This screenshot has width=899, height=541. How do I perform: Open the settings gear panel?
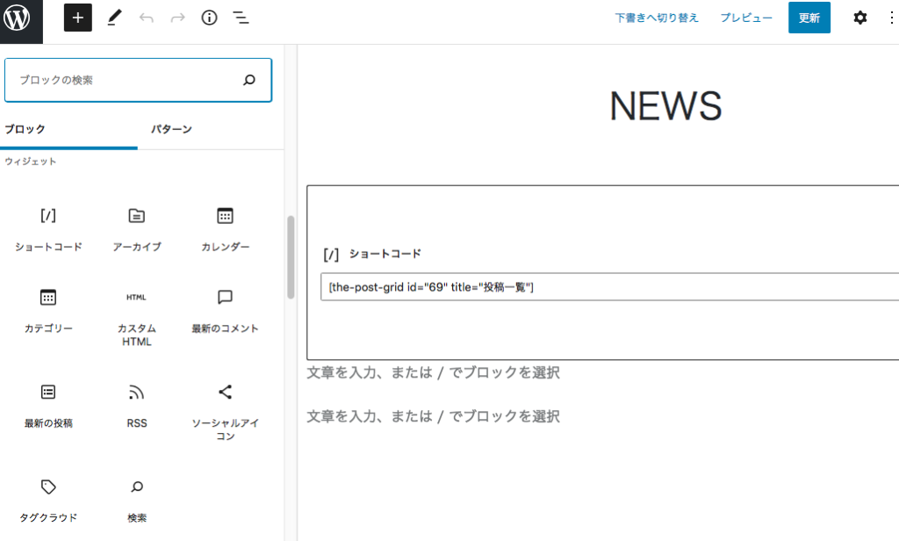[x=860, y=18]
